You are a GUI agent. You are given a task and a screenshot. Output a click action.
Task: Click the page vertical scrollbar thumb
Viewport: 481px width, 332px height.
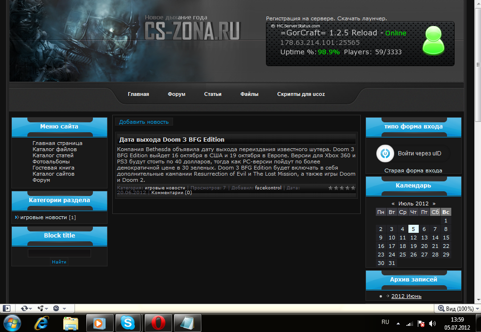click(x=478, y=65)
